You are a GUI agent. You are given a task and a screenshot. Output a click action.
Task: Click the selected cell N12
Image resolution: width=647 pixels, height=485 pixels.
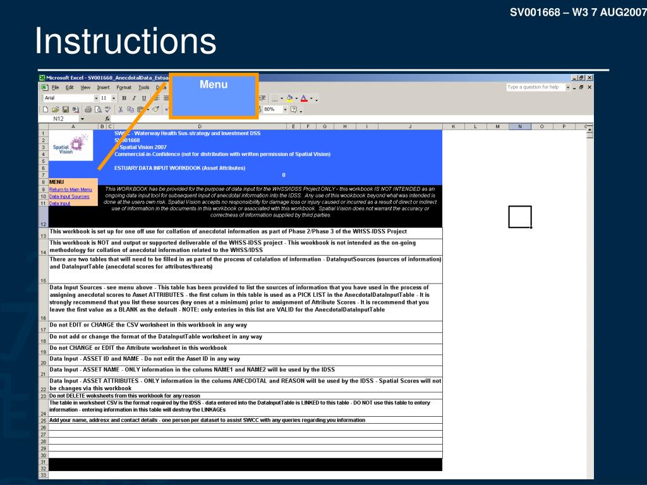[519, 217]
